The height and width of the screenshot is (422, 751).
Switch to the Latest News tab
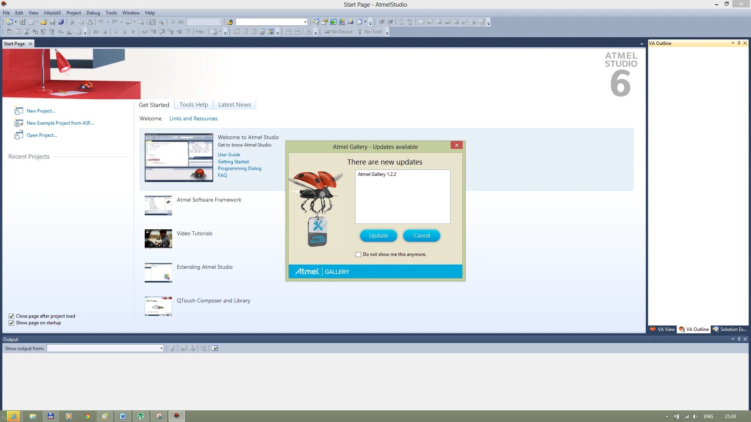(234, 105)
